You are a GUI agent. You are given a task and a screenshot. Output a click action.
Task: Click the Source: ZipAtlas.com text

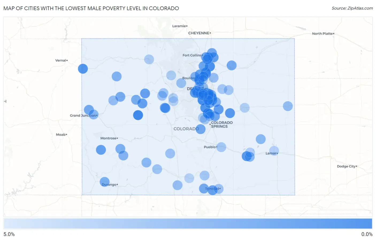(x=352, y=8)
